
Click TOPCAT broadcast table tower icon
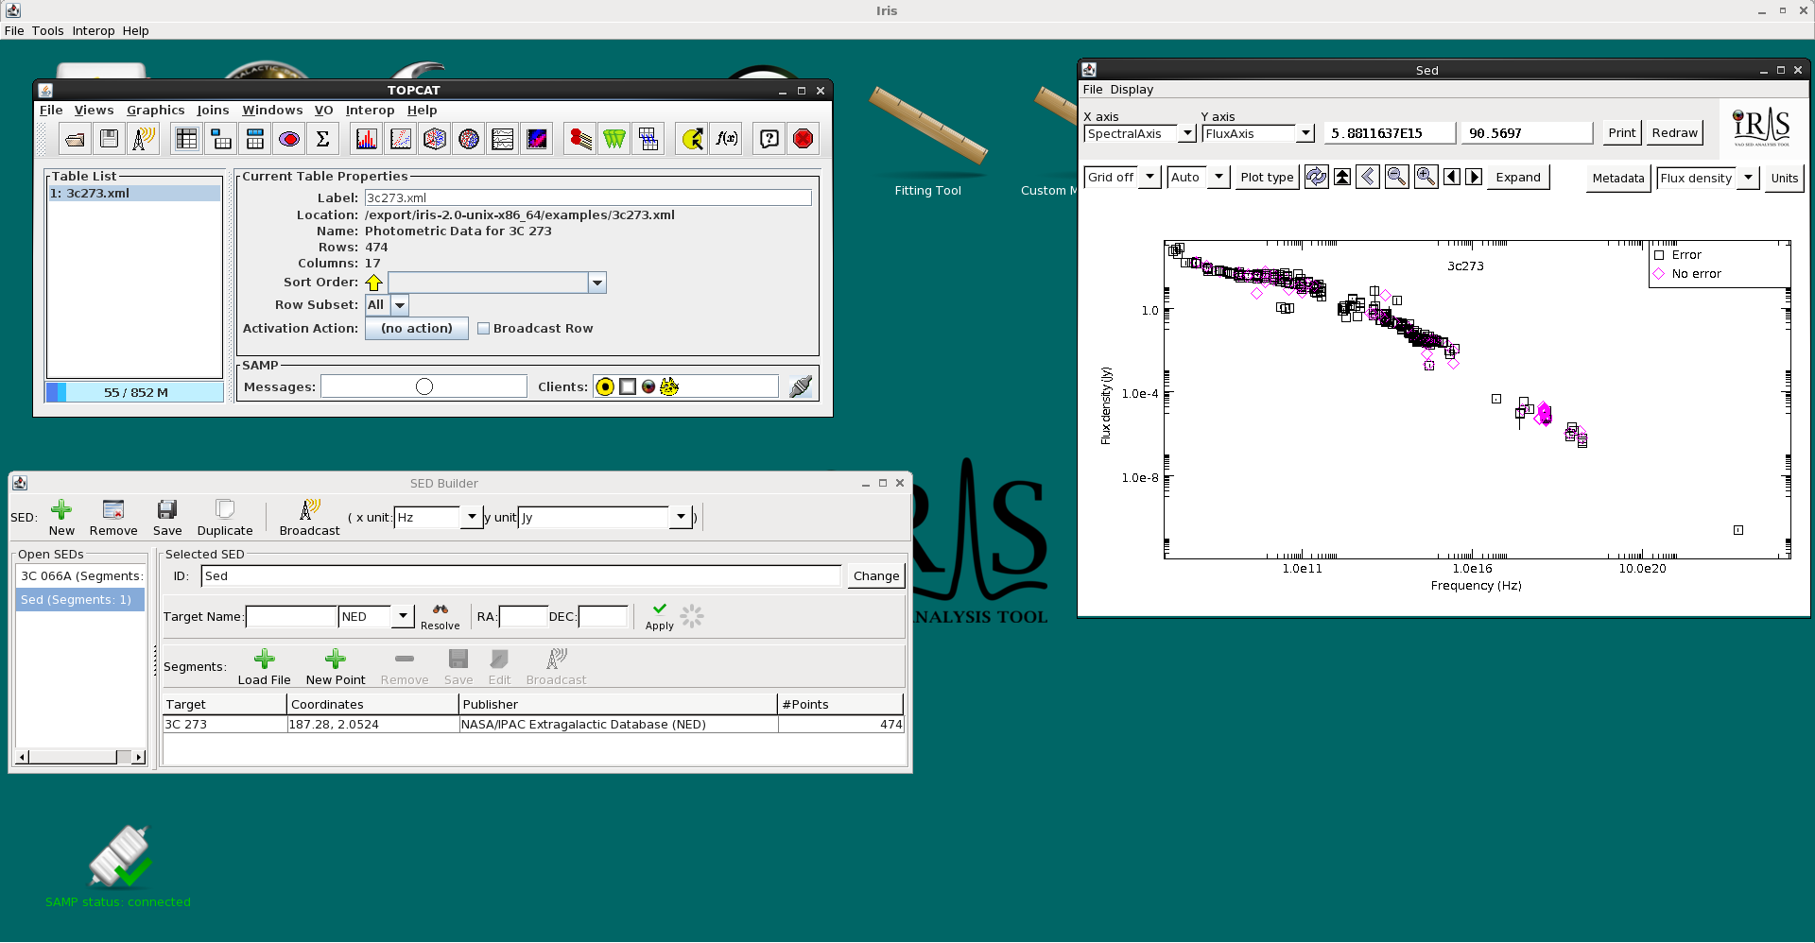click(143, 139)
